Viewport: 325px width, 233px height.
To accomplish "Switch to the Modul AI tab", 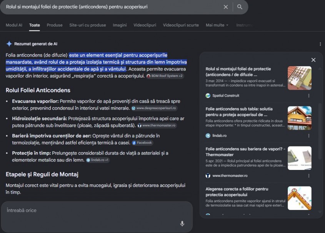I will [x=14, y=25].
